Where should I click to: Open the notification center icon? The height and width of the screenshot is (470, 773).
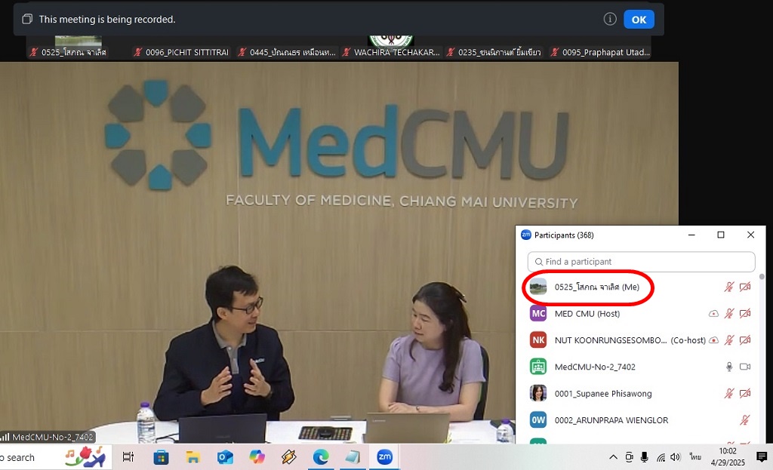[762, 456]
